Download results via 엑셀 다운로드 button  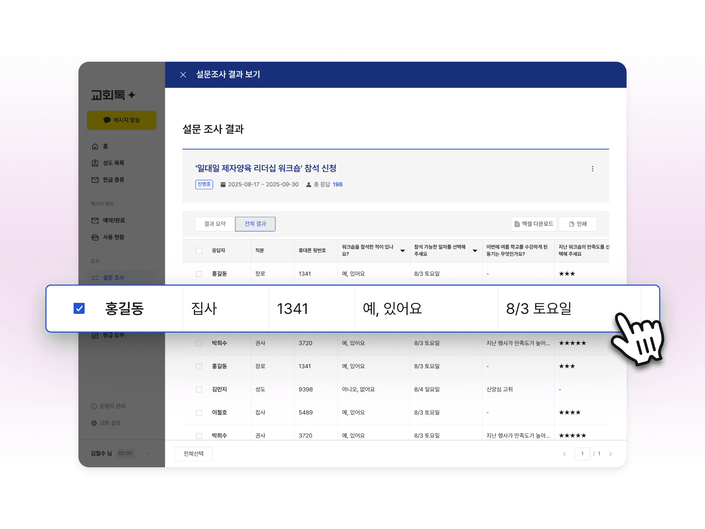click(x=534, y=224)
